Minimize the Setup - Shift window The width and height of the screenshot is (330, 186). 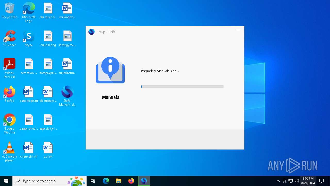pyautogui.click(x=238, y=30)
